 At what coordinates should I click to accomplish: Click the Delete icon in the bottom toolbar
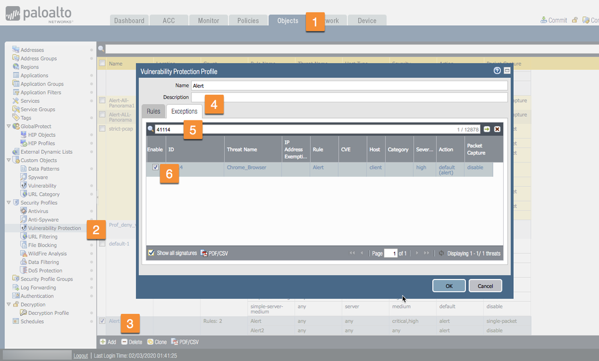[124, 342]
